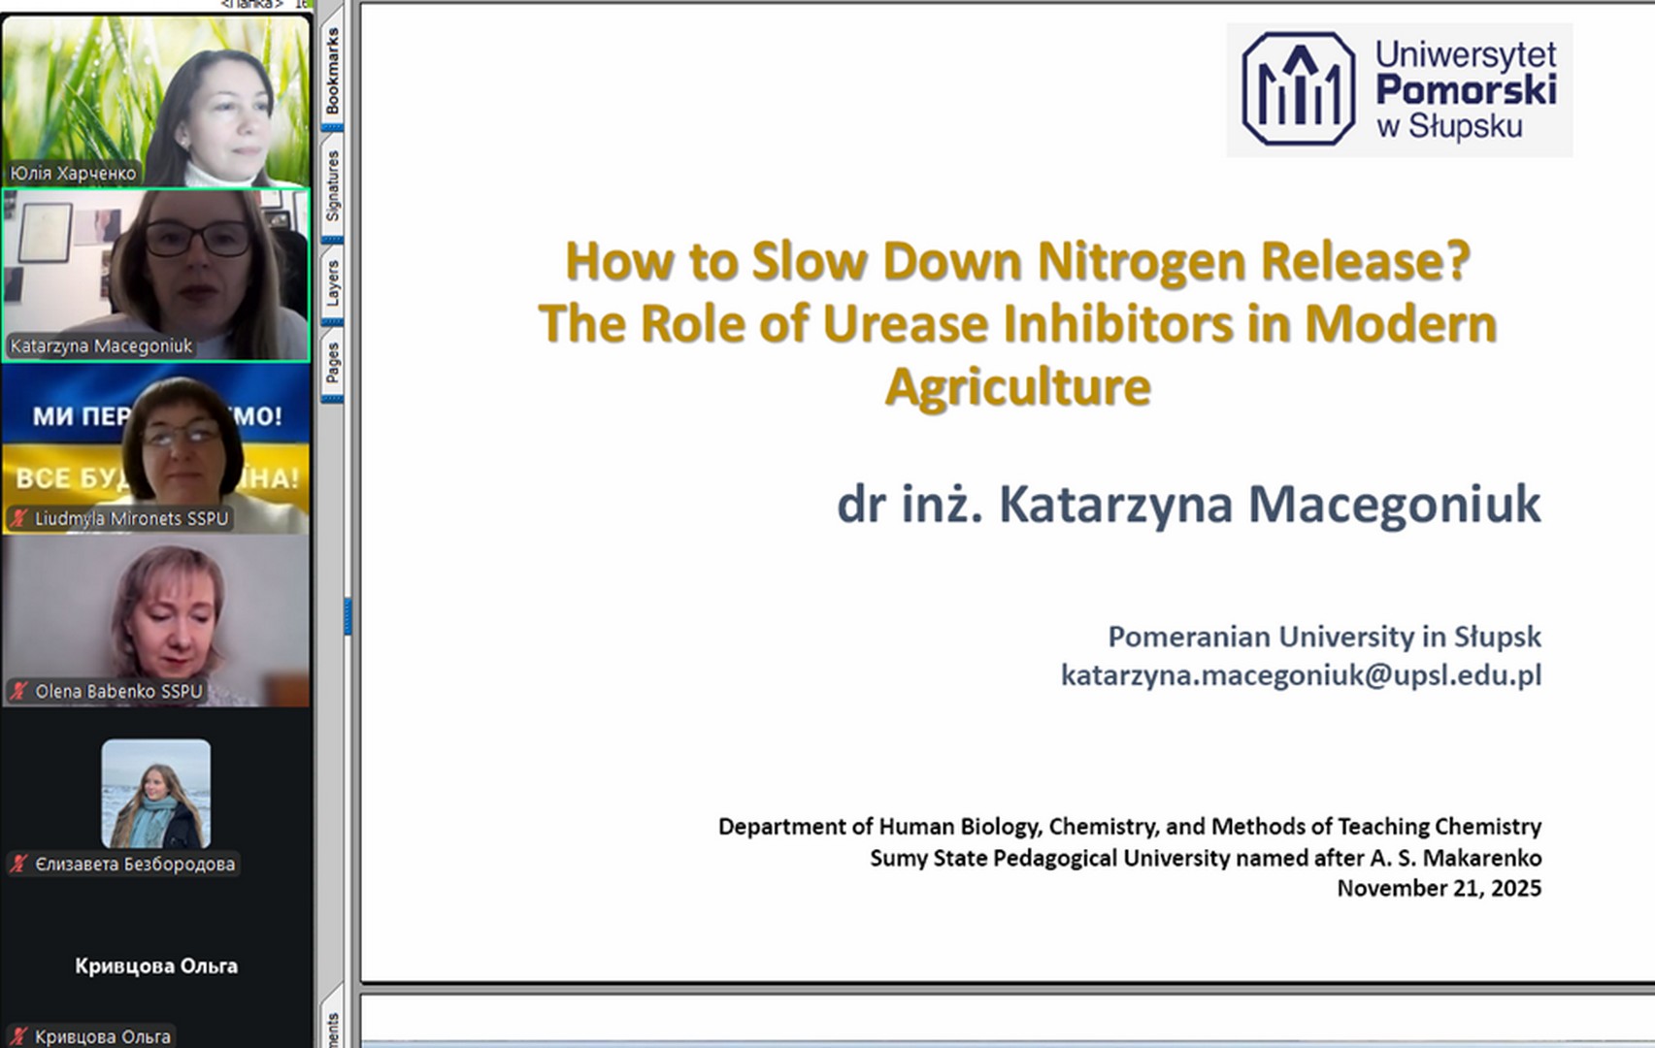Click the 'How to Slow Down Nitrogen Release?' heading
1655x1048 pixels.
(1016, 261)
